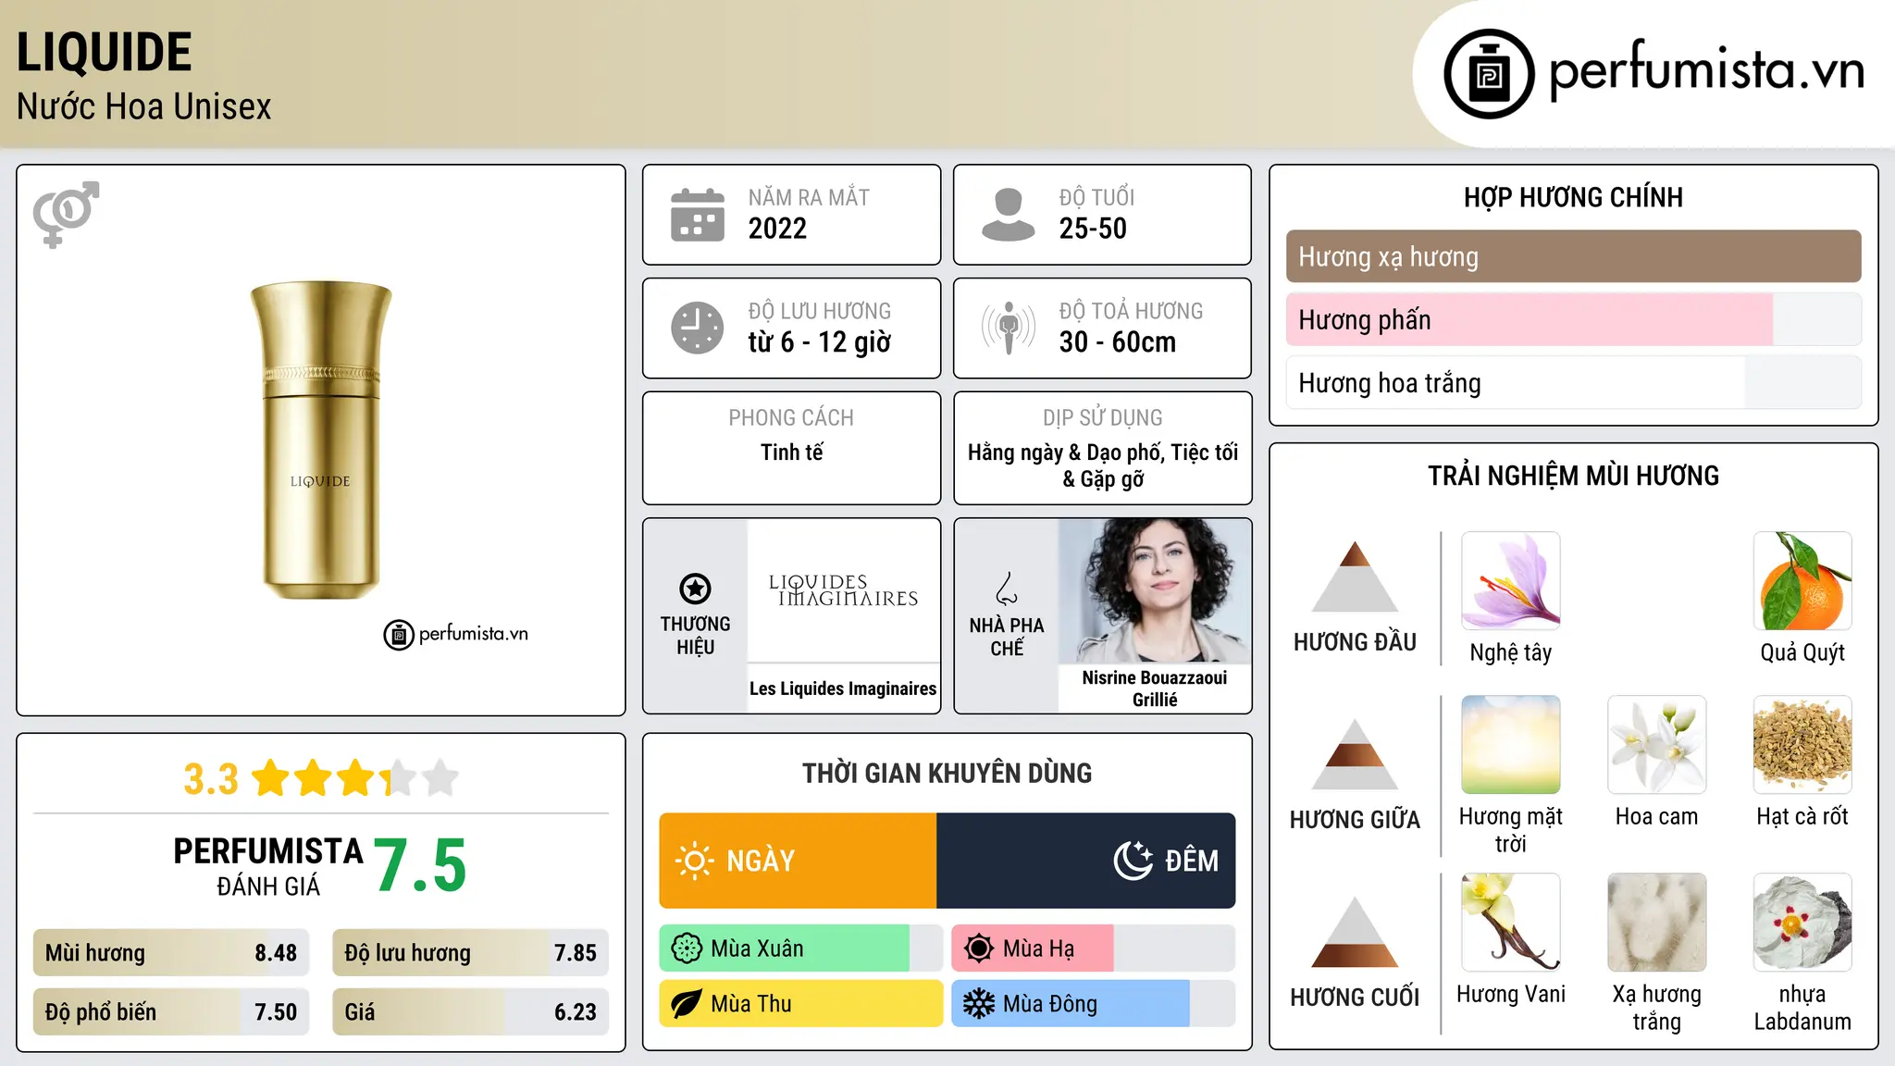The width and height of the screenshot is (1895, 1066).
Task: Open the Hạt cà rốt carrot seed image
Action: pyautogui.click(x=1802, y=745)
